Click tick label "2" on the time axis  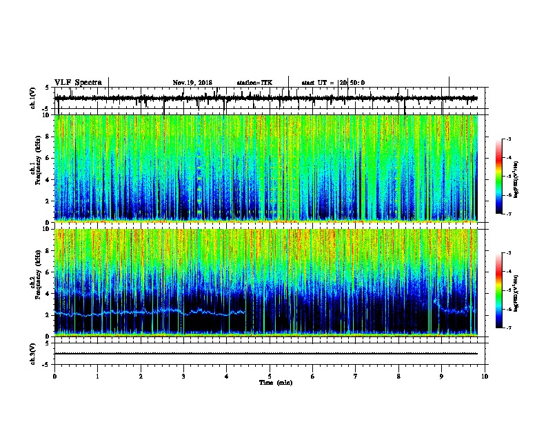pyautogui.click(x=141, y=376)
